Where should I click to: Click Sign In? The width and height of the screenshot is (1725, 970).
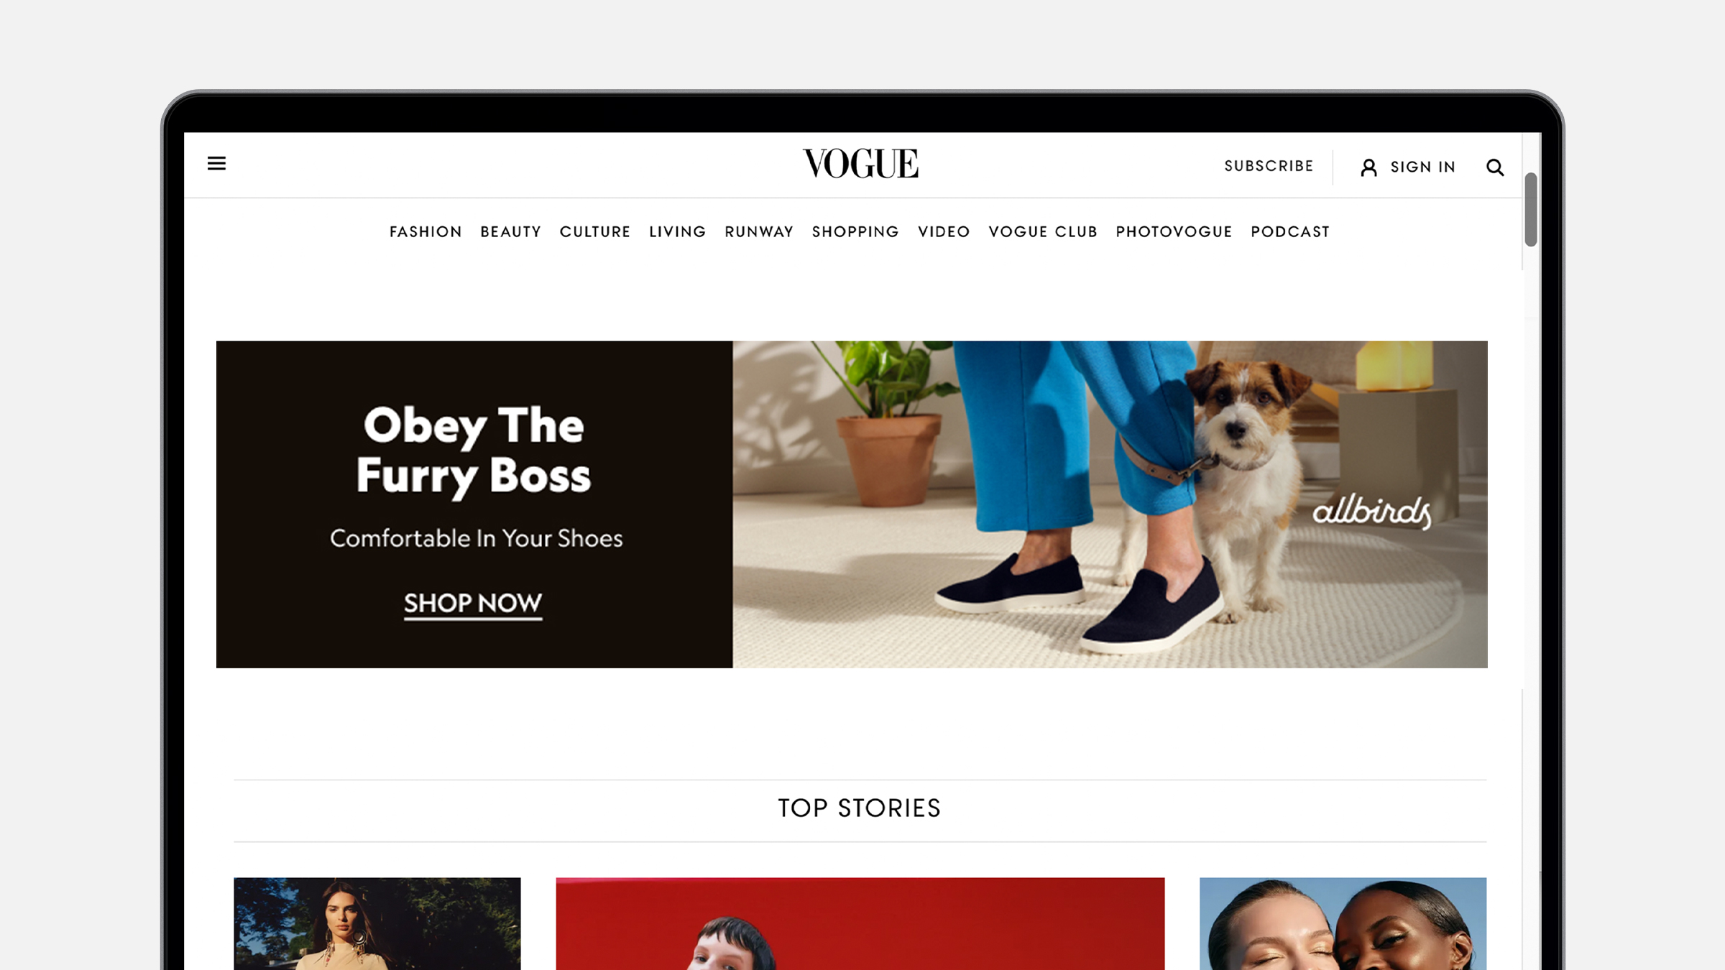coord(1422,167)
